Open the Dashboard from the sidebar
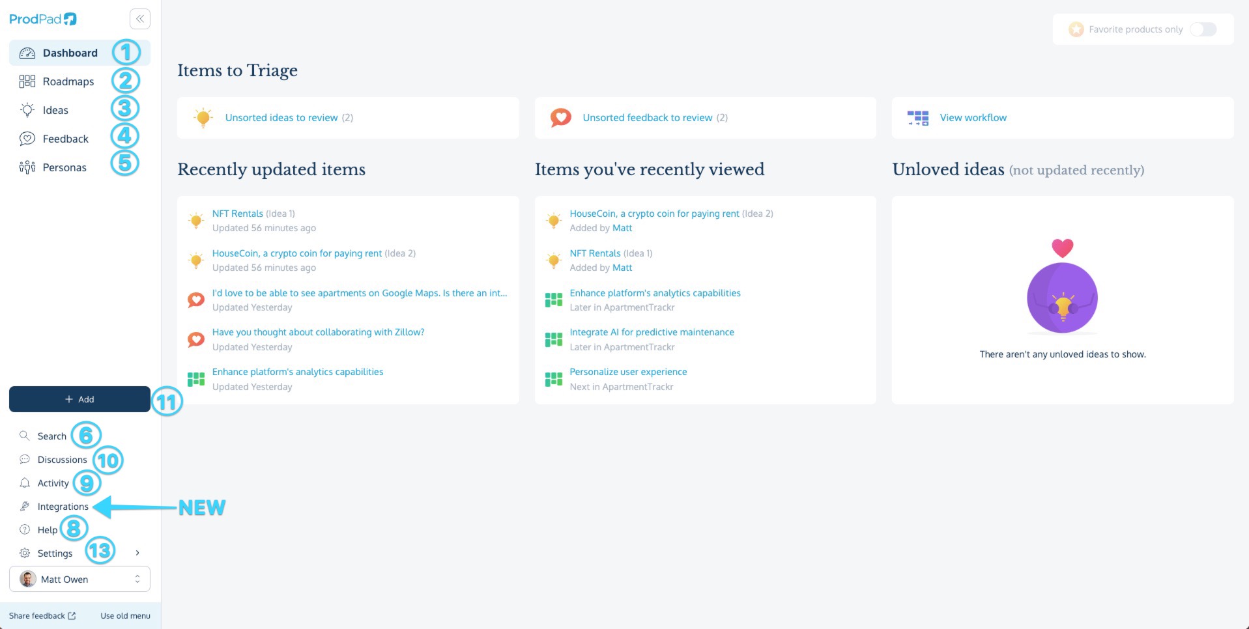Image resolution: width=1249 pixels, height=629 pixels. [70, 53]
